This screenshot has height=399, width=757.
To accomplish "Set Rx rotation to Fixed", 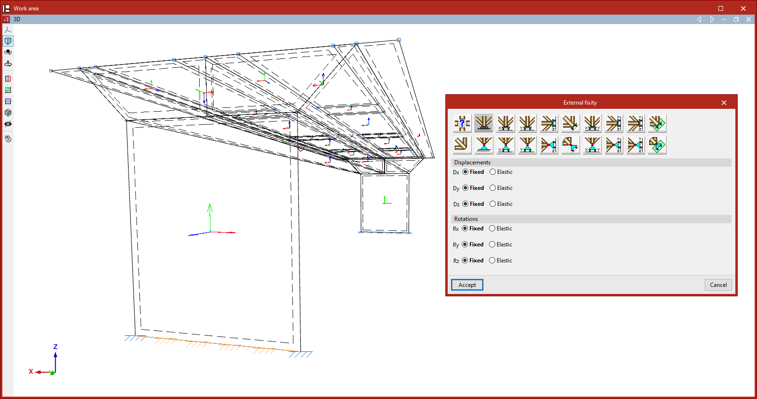I will [473, 228].
